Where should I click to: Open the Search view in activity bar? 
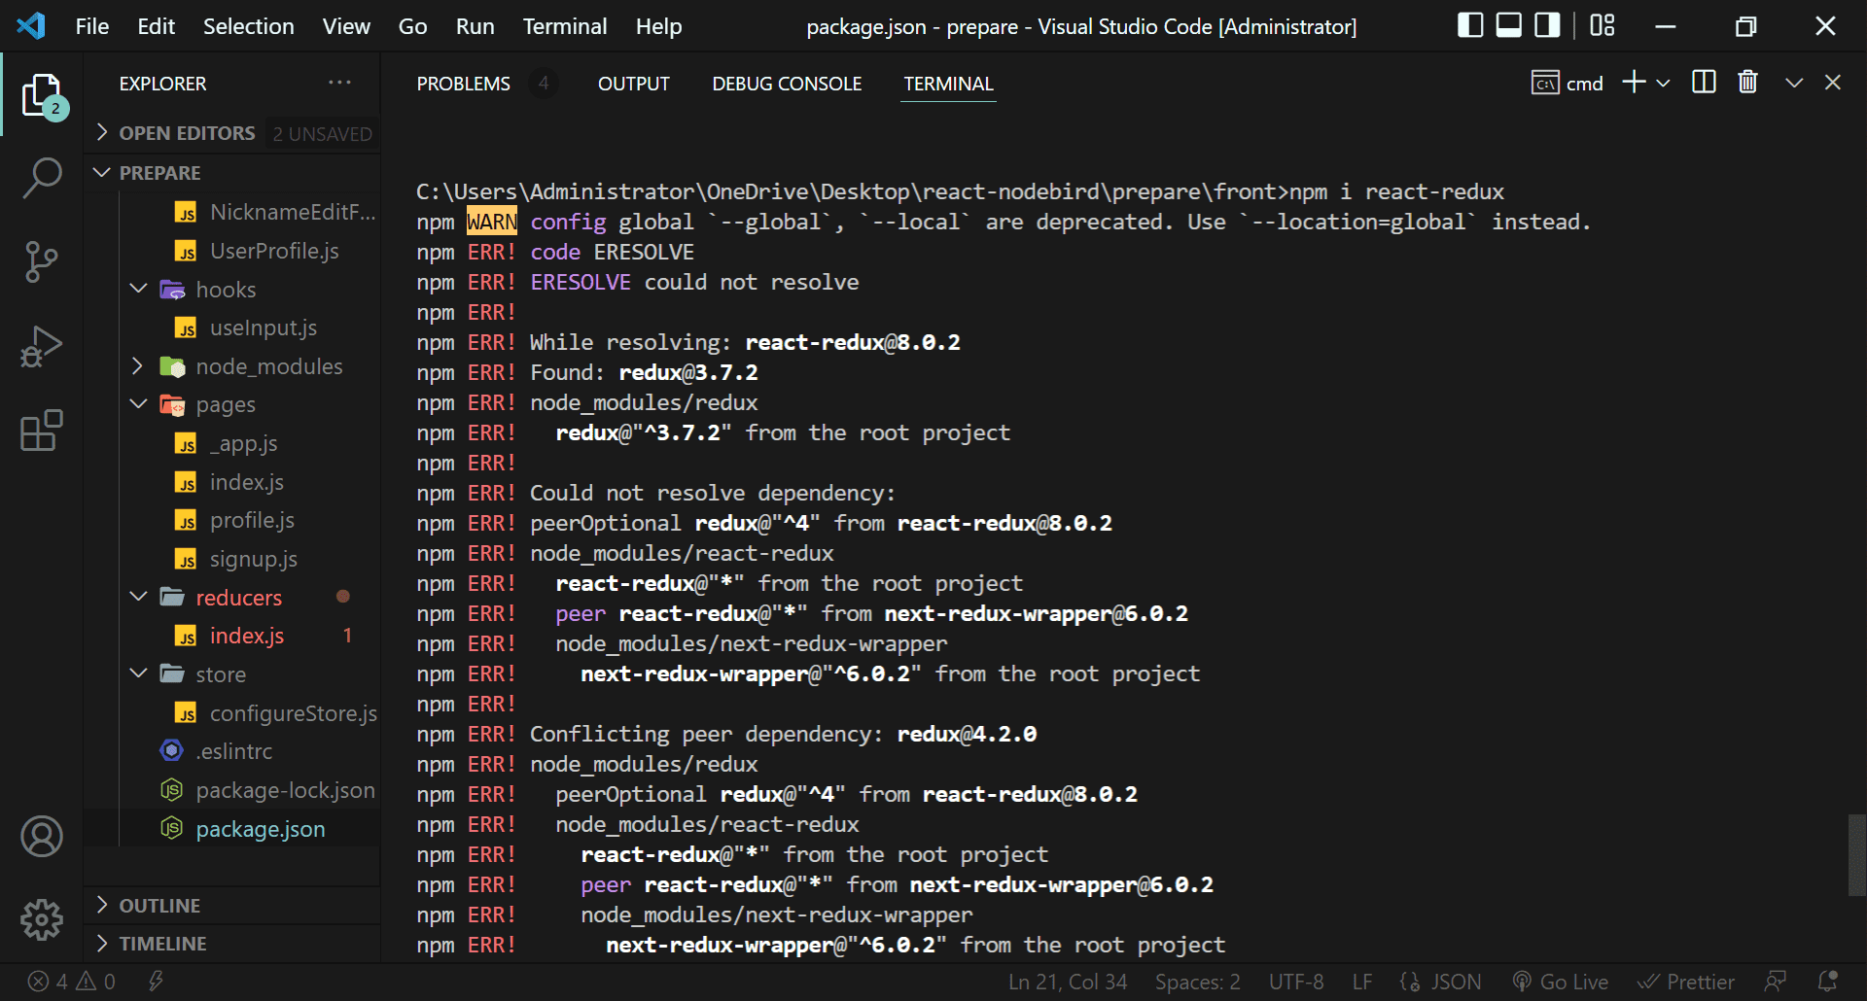(42, 179)
